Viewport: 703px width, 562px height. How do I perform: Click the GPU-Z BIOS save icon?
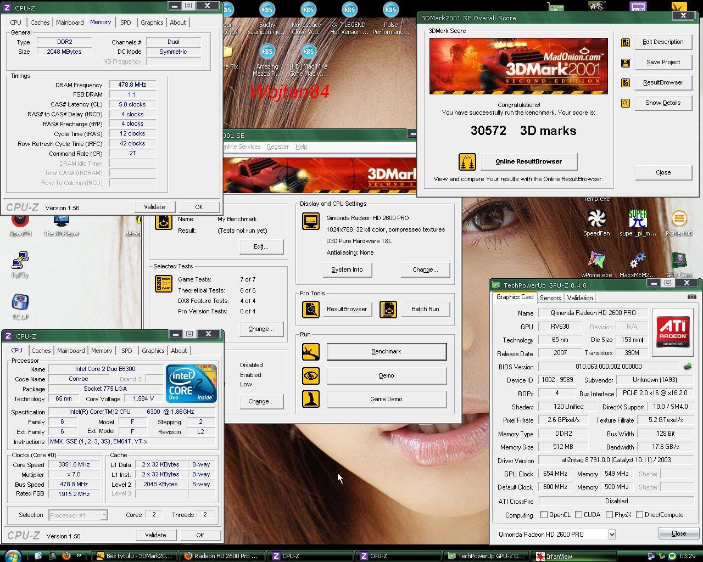point(687,367)
